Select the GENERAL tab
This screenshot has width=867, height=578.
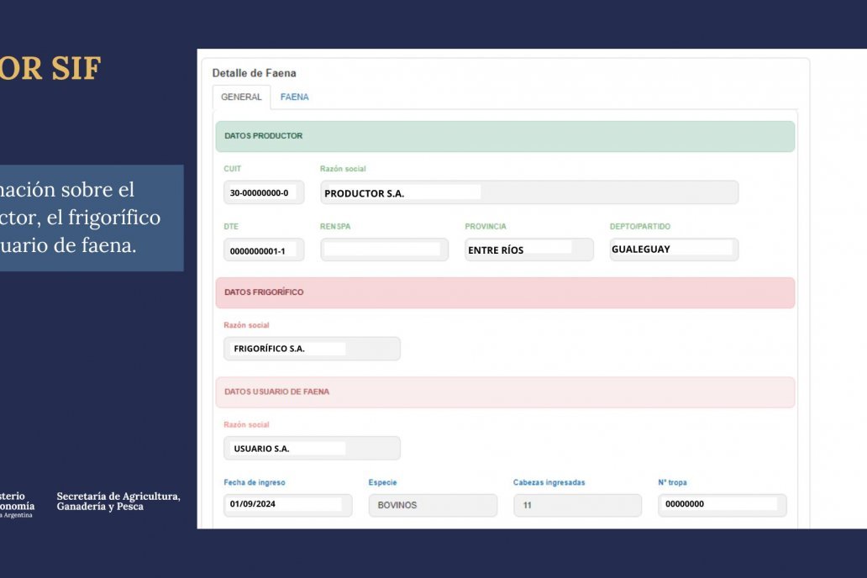point(241,97)
